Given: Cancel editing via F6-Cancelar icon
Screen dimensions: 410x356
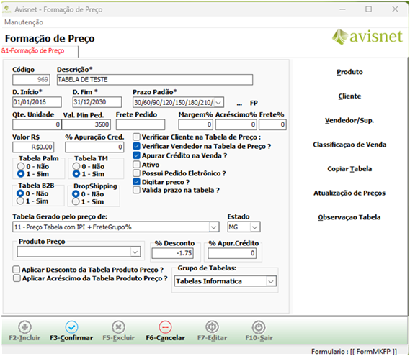Looking at the screenshot, I should pos(165,327).
